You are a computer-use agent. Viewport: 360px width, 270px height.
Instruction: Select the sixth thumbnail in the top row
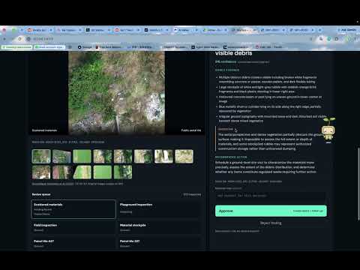(143, 156)
